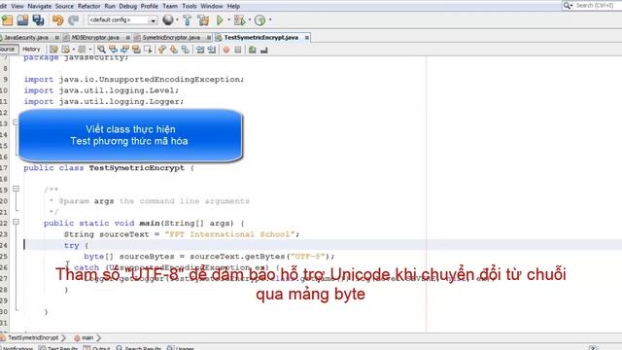Open the Debug menu

click(127, 6)
